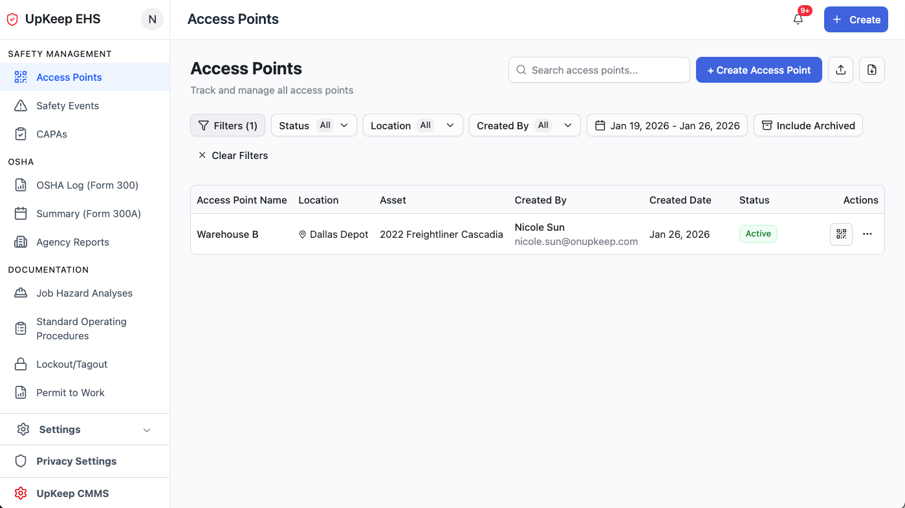Open the Location filter dropdown
Image resolution: width=905 pixels, height=508 pixels.
pyautogui.click(x=413, y=125)
